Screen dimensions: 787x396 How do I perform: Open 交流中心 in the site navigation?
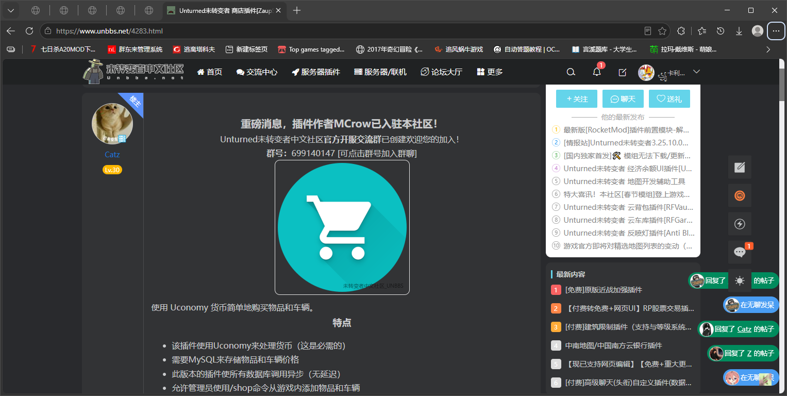pos(257,72)
